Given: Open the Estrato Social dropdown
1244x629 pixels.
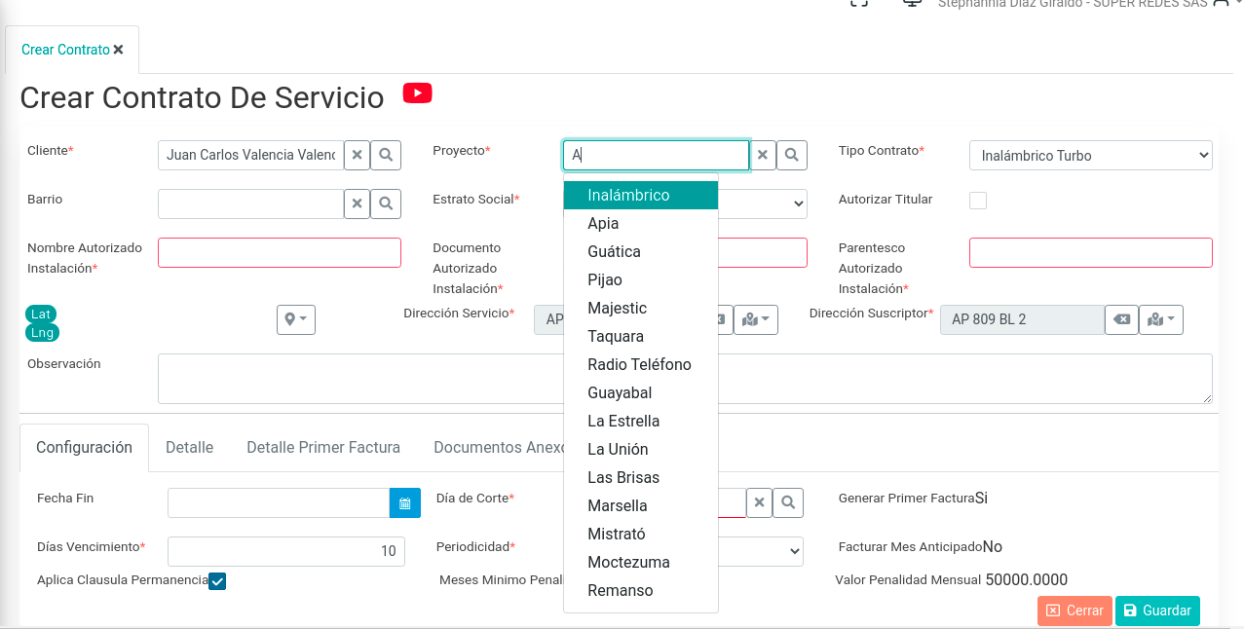Looking at the screenshot, I should pyautogui.click(x=762, y=203).
